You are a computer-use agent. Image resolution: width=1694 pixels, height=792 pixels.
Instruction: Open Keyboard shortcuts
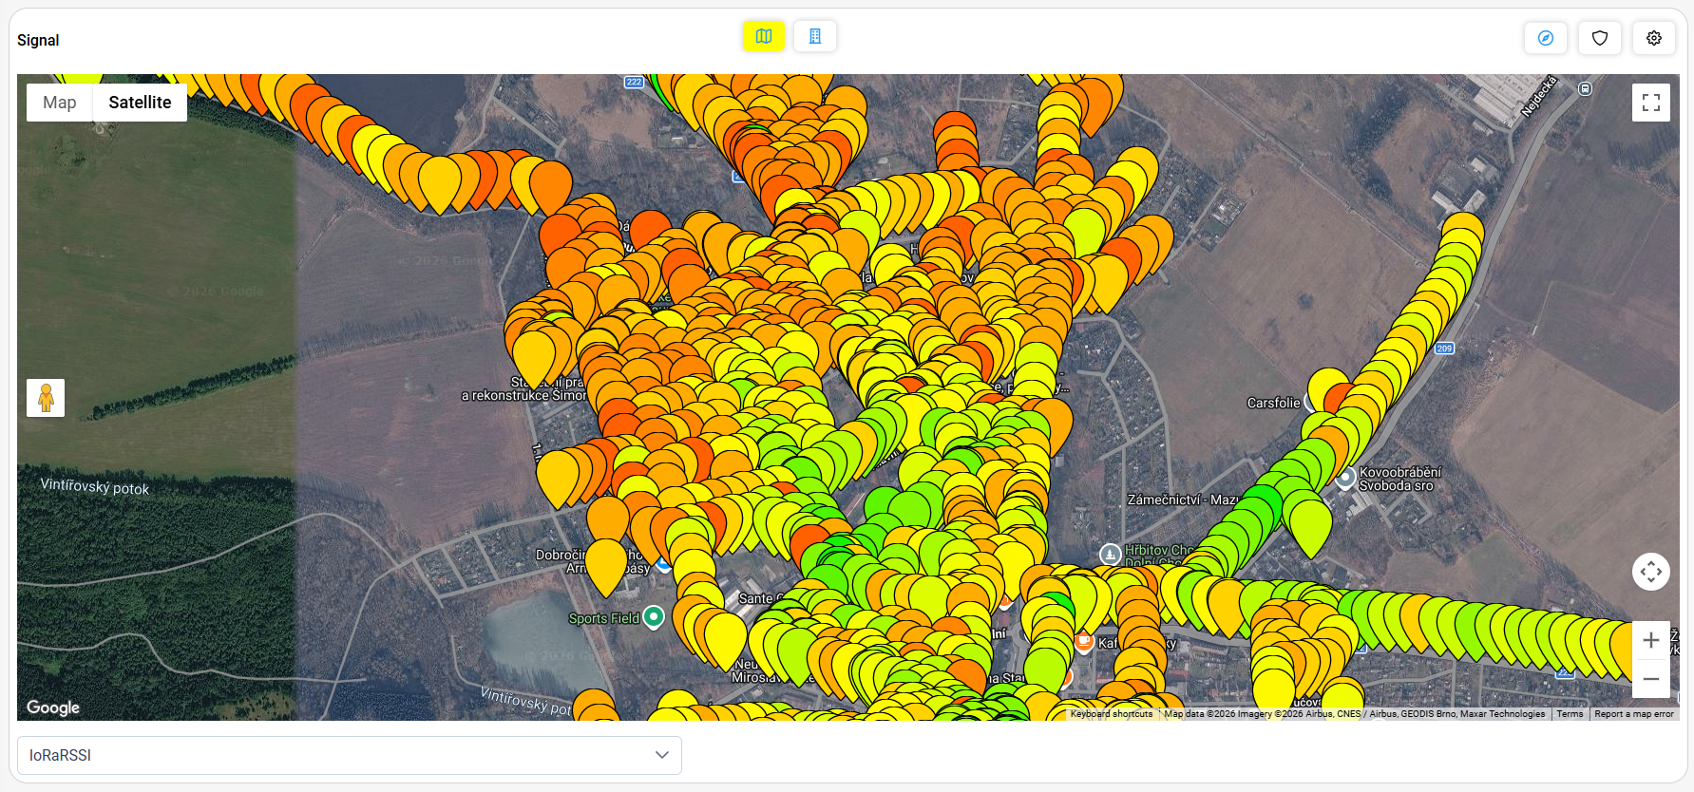click(x=1112, y=714)
